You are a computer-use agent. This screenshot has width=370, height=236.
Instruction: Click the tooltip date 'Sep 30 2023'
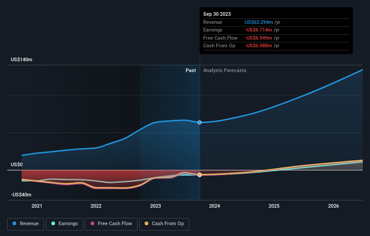click(217, 14)
